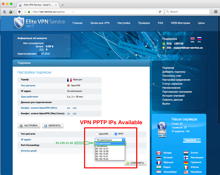Click the Egypt flag icon
Image resolution: width=220 pixels, height=175 pixels.
point(186,153)
